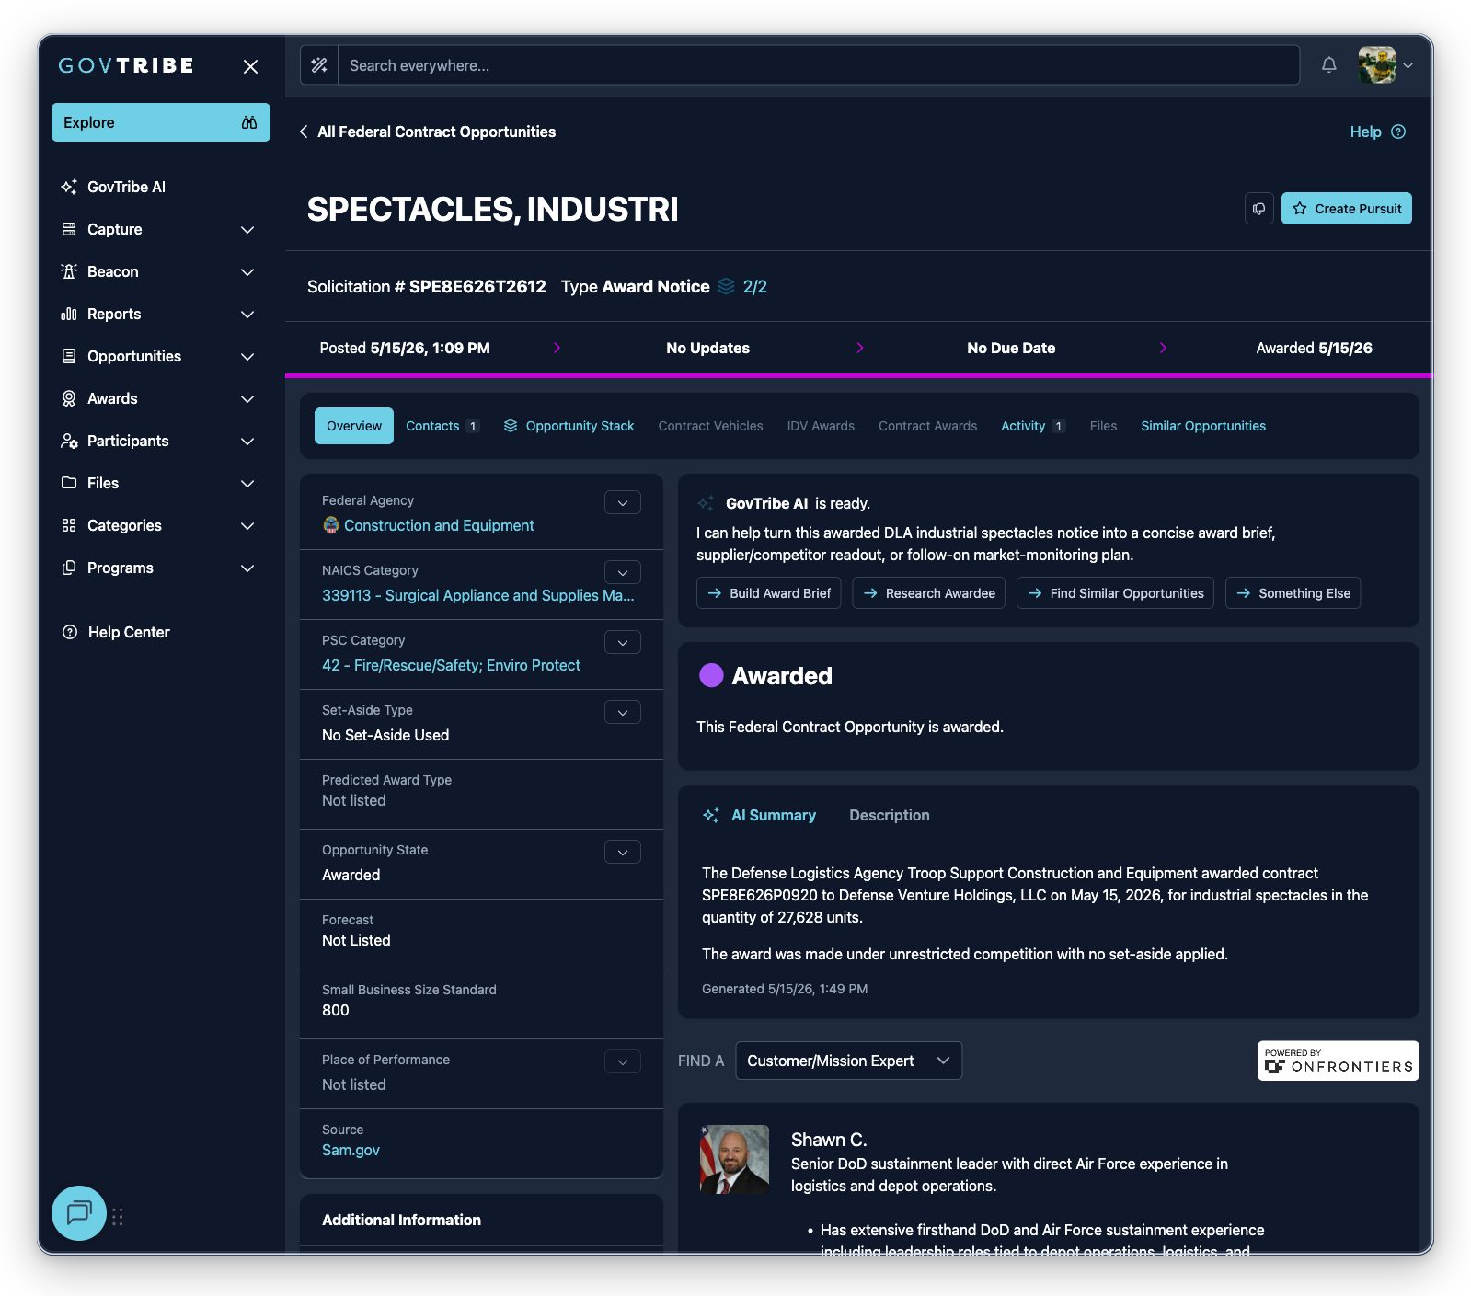1471x1296 pixels.
Task: Expand the Federal Agency dropdown
Action: coord(623,502)
